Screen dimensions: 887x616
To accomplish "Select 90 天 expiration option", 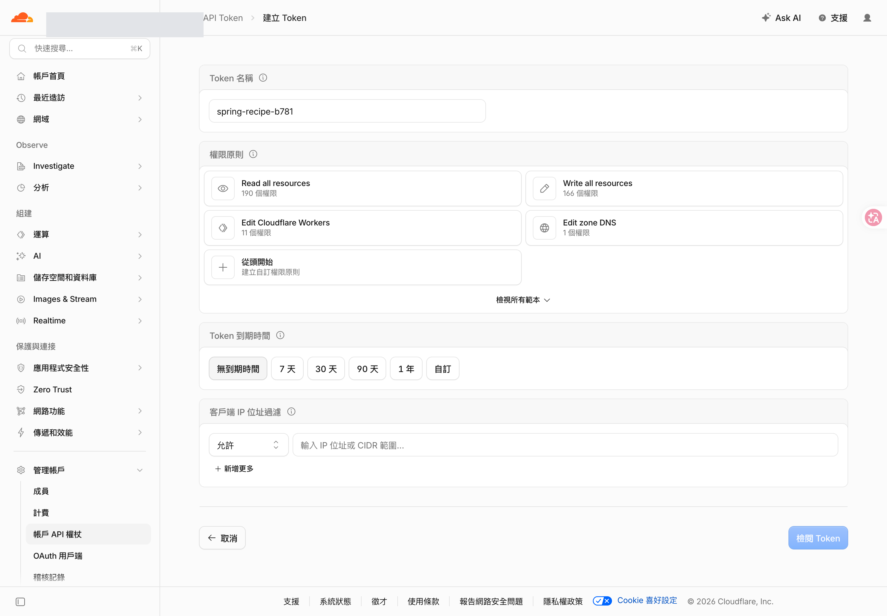I will 367,369.
